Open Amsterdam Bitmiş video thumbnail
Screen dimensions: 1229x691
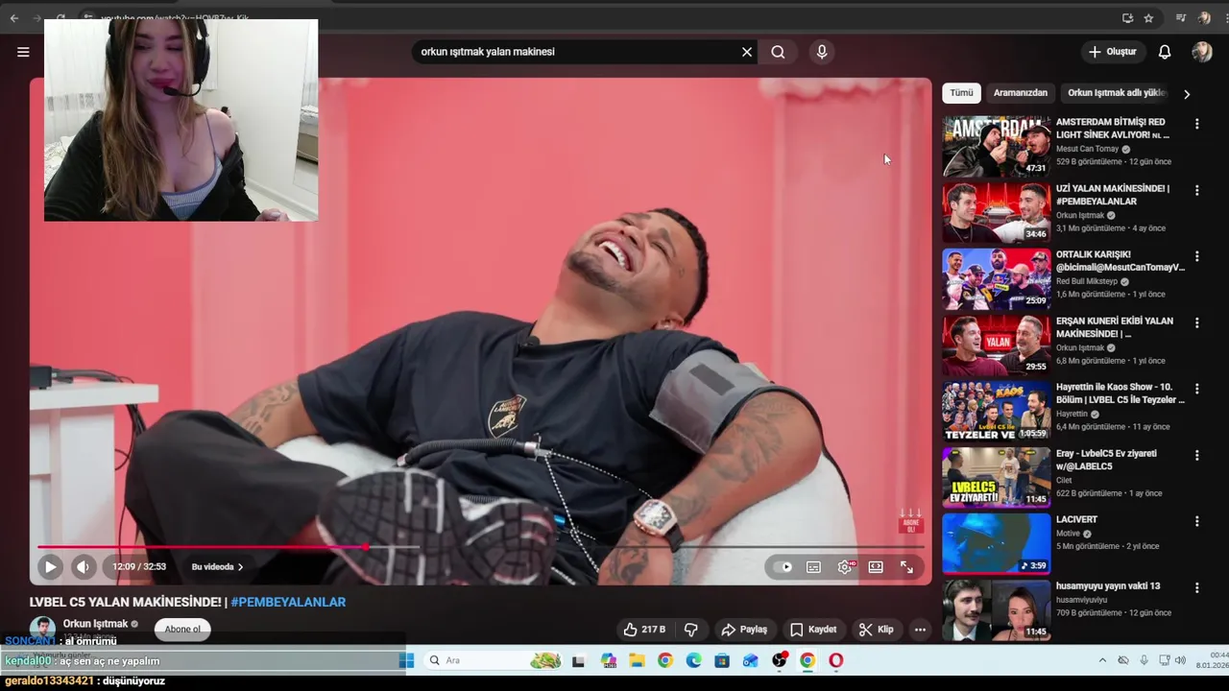997,147
